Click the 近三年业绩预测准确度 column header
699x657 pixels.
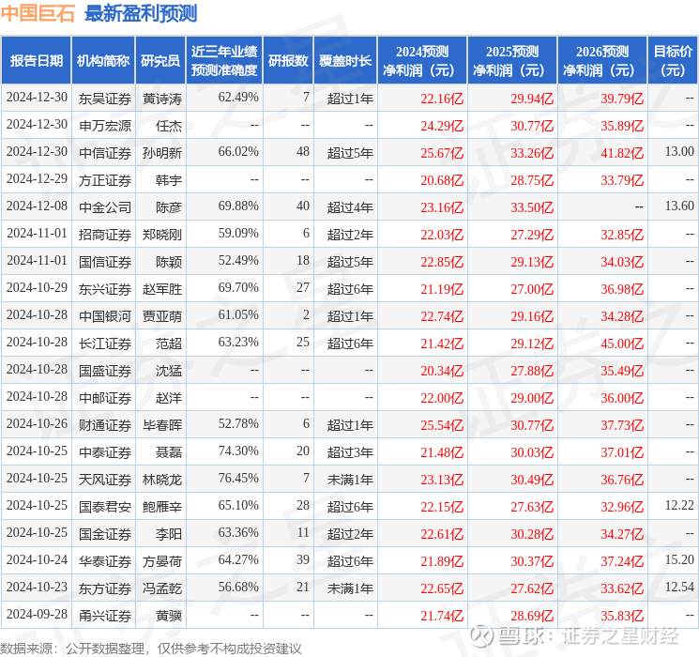click(x=224, y=61)
